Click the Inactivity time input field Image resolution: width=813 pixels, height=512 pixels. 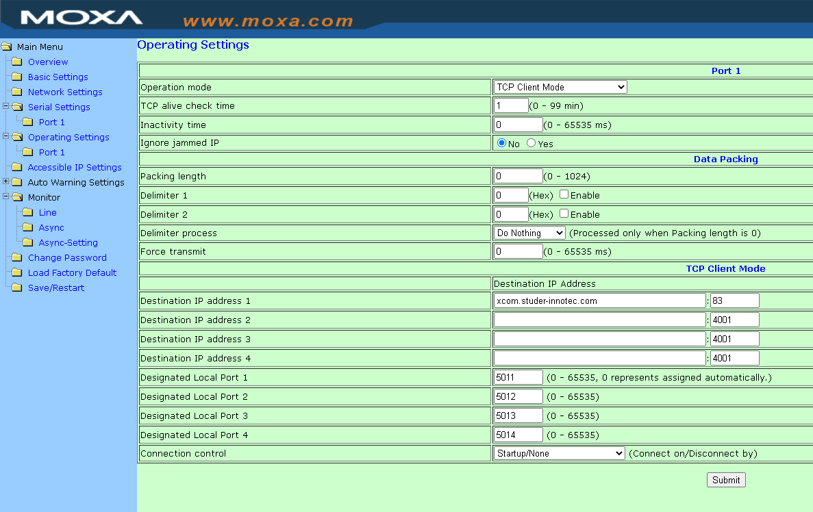[x=518, y=125]
